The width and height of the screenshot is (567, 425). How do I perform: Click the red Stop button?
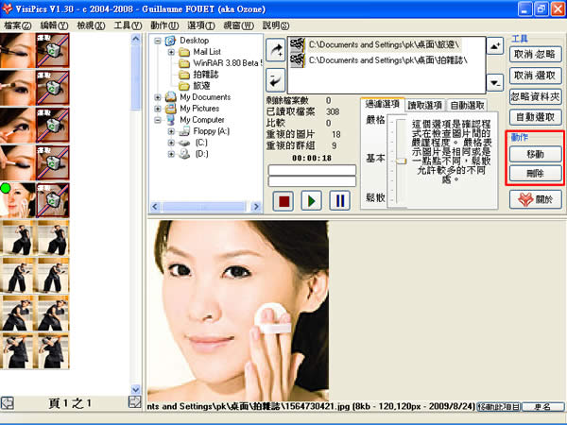[283, 199]
